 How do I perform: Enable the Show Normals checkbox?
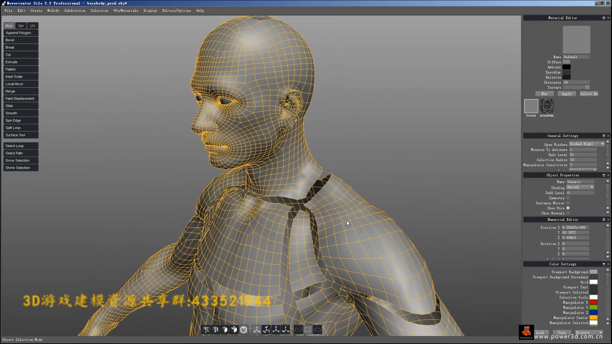pos(568,213)
